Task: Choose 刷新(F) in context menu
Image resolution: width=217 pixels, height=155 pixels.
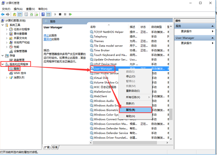Action: pyautogui.click(x=136, y=103)
